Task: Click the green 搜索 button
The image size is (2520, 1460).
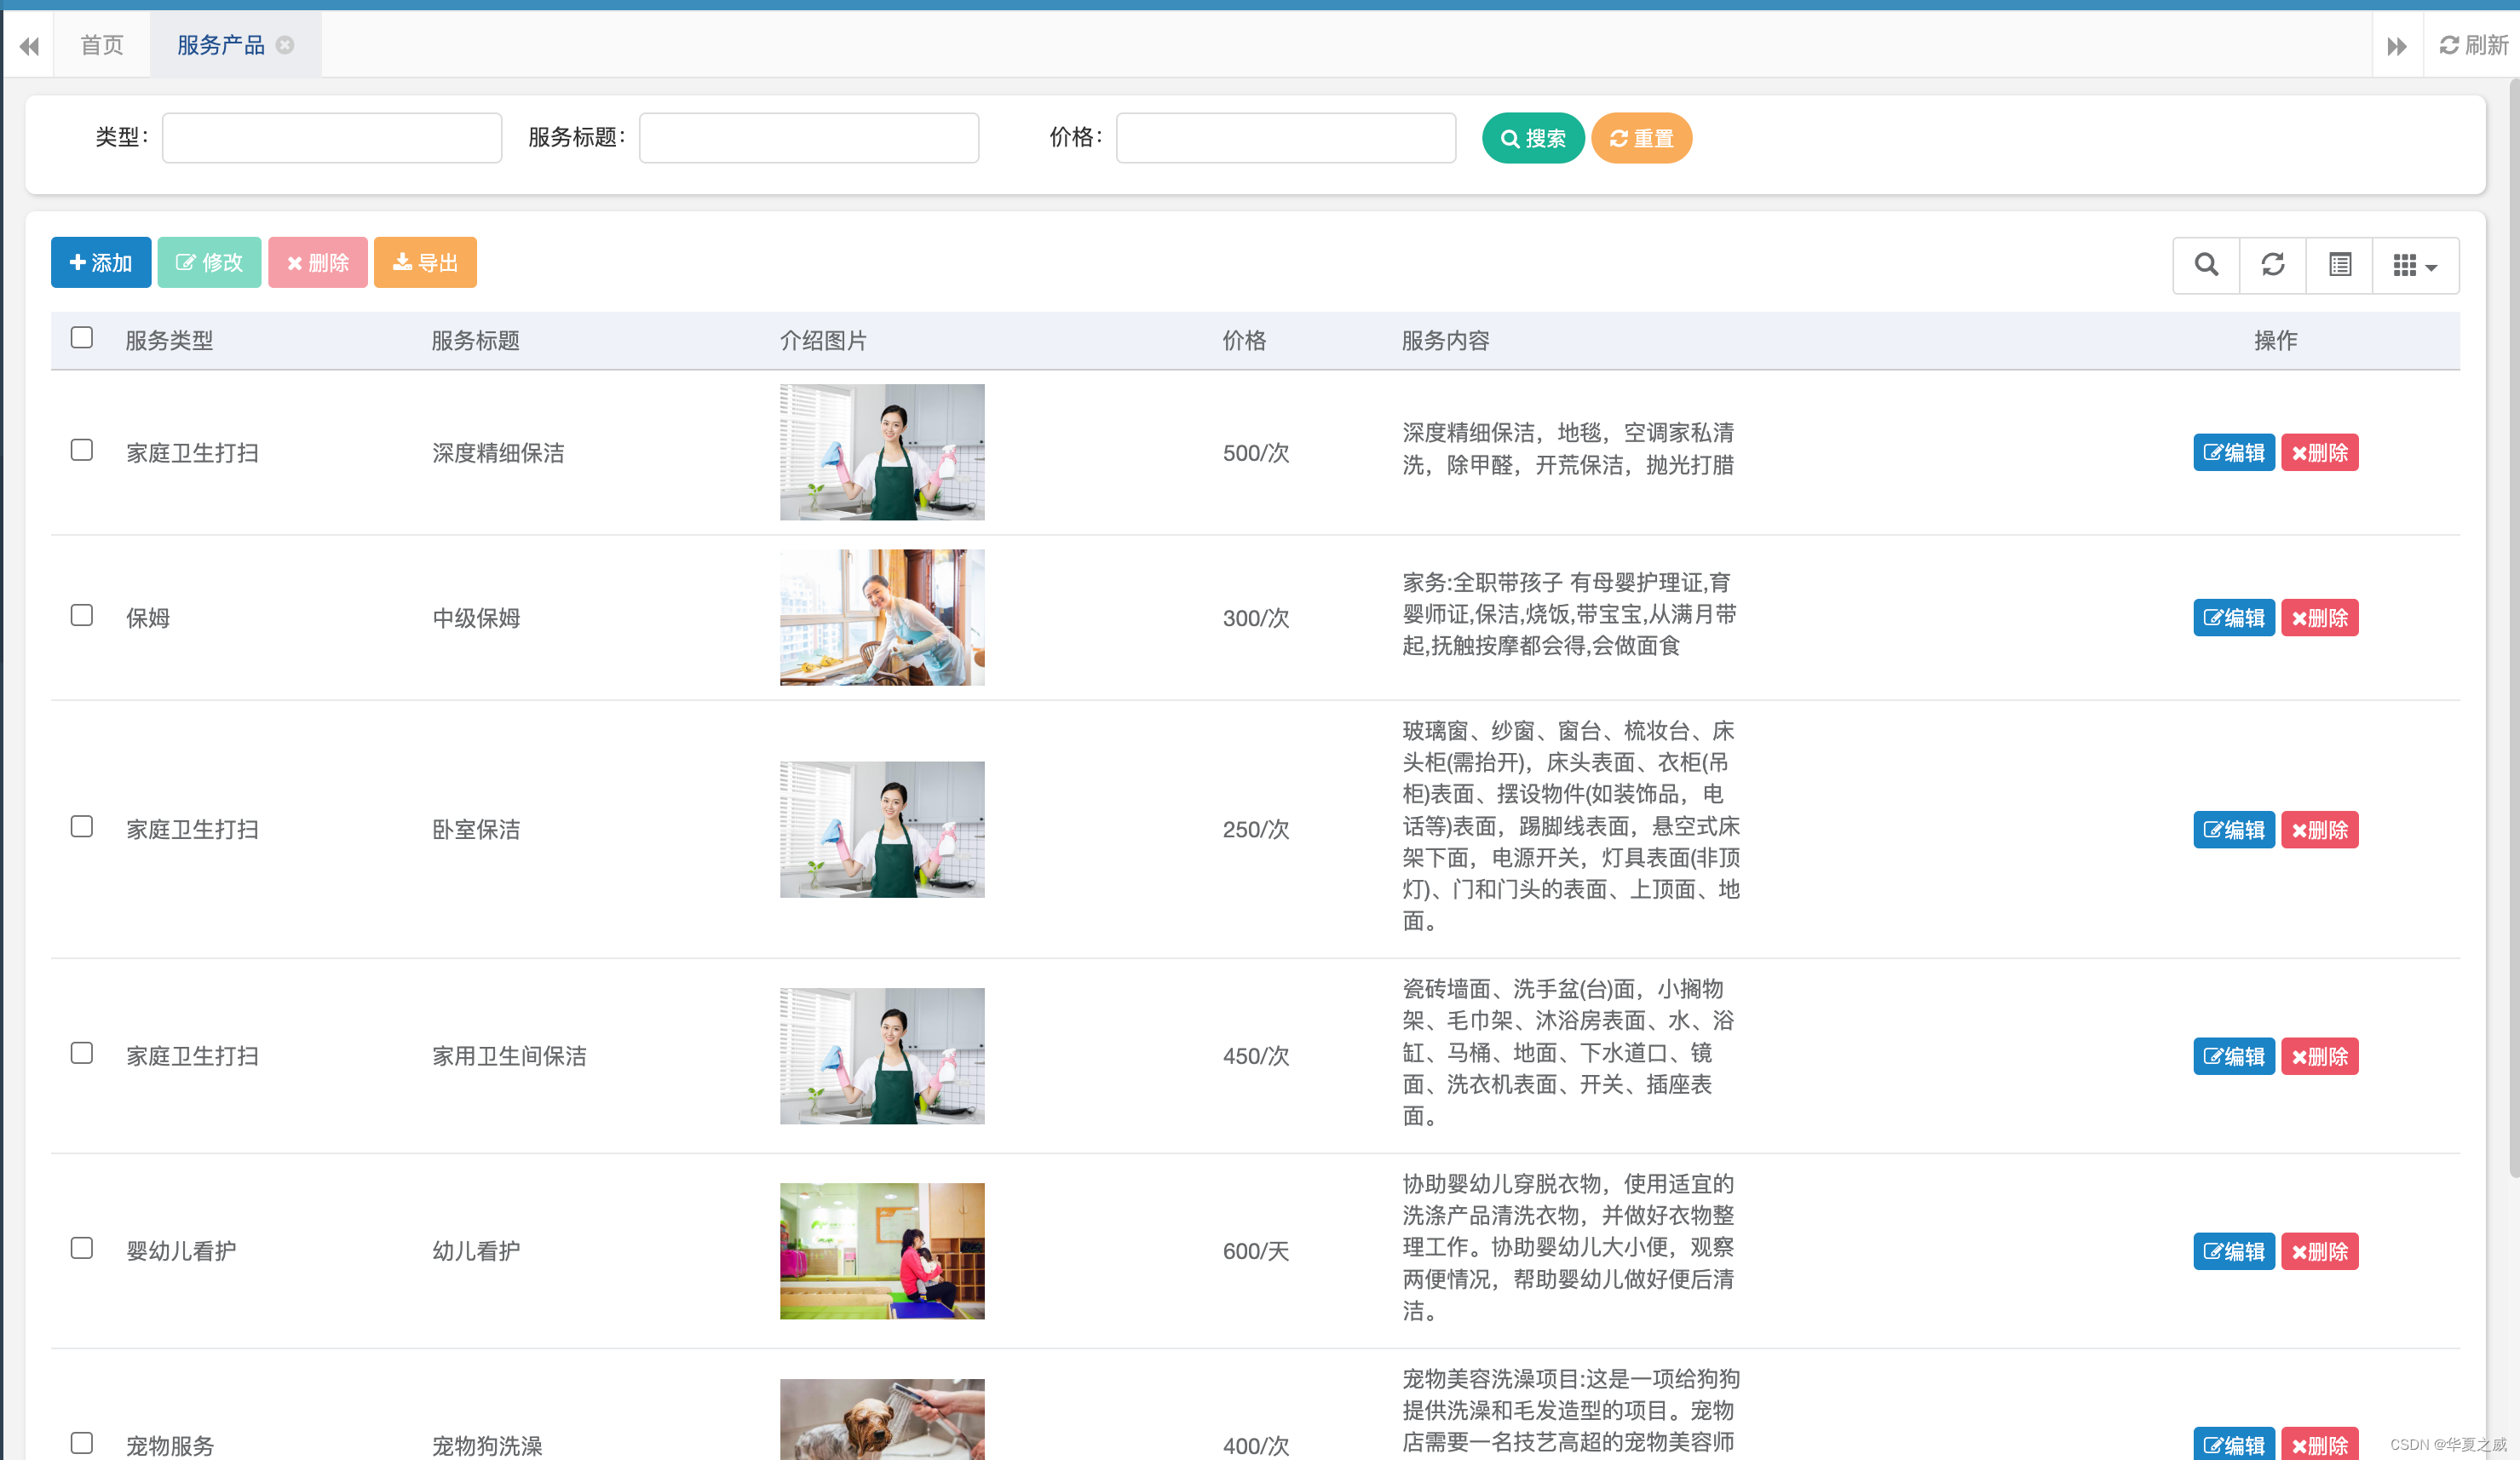Action: (1533, 138)
